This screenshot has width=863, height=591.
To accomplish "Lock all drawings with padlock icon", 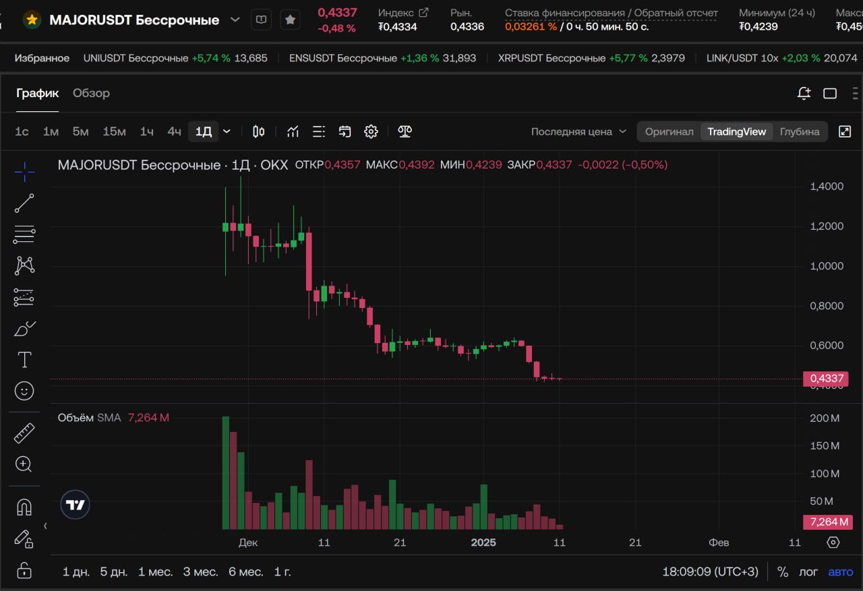I will [x=24, y=570].
